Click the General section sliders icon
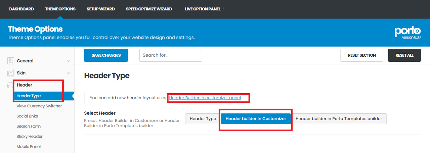This screenshot has height=153, width=430. [x=10, y=61]
